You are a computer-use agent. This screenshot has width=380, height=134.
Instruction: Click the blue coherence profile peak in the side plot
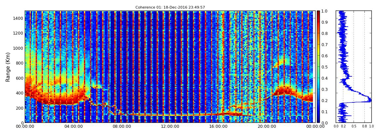coord(369,99)
